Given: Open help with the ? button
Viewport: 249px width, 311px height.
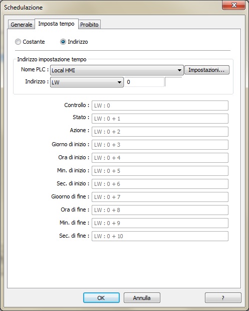Looking at the screenshot, I should tap(223, 298).
